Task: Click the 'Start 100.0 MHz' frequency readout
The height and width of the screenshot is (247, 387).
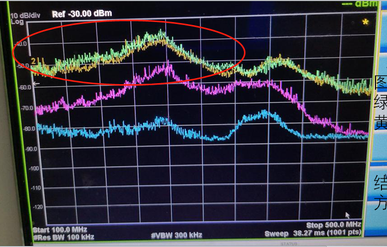Action: [60, 230]
